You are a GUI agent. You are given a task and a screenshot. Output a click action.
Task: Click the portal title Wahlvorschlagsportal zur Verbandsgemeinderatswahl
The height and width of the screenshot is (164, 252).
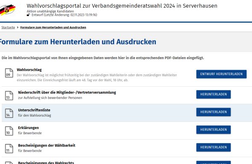pos(122,6)
